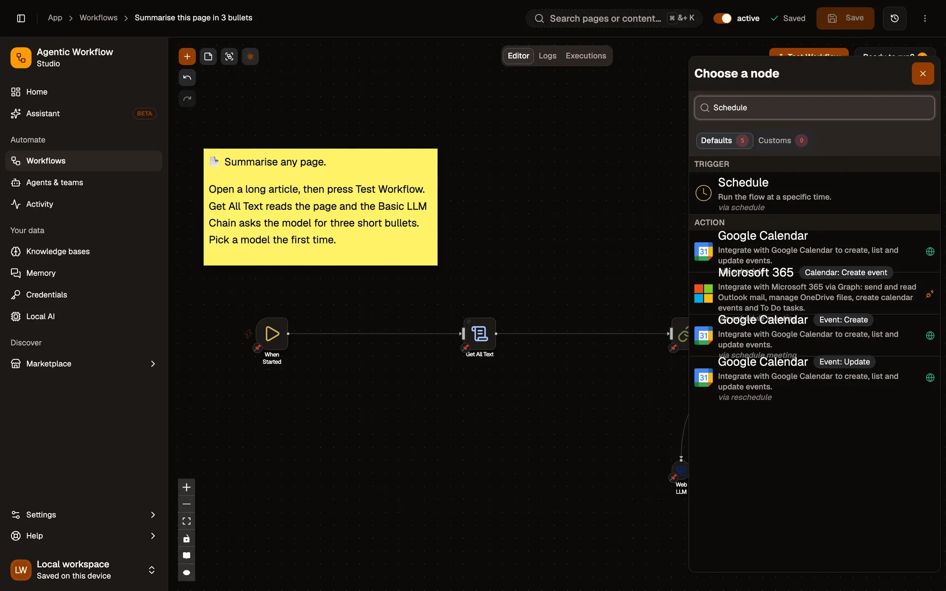This screenshot has height=591, width=946.
Task: Click the App breadcrumb link
Action: coord(55,17)
